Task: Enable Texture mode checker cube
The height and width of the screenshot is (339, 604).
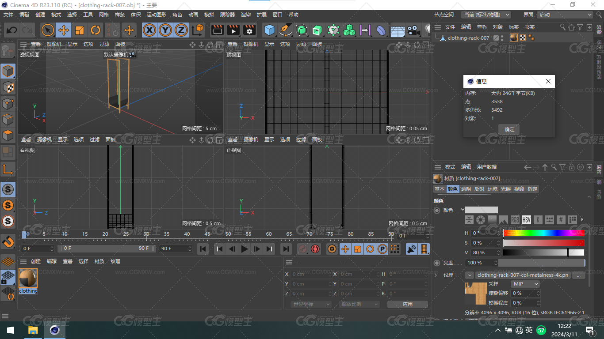Action: [x=8, y=87]
